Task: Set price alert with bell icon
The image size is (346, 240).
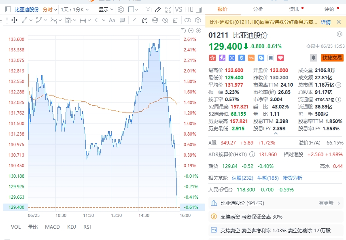Action: (x=314, y=58)
